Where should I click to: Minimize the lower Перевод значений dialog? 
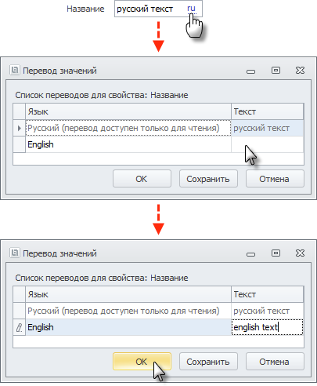(250, 254)
